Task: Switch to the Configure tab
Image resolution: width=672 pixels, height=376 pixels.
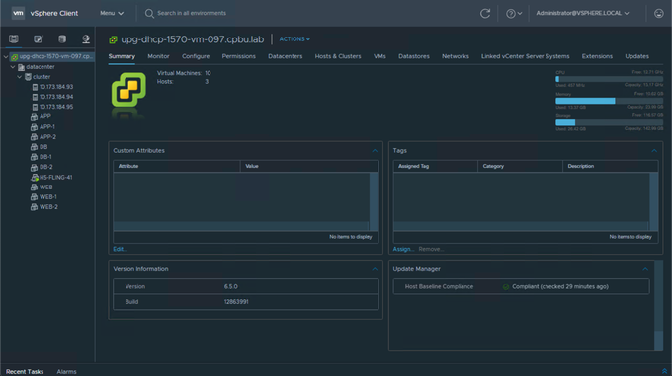Action: pyautogui.click(x=196, y=56)
